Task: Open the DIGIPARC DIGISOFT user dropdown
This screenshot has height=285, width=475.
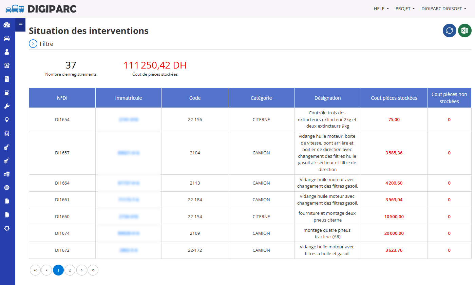Action: (x=444, y=9)
